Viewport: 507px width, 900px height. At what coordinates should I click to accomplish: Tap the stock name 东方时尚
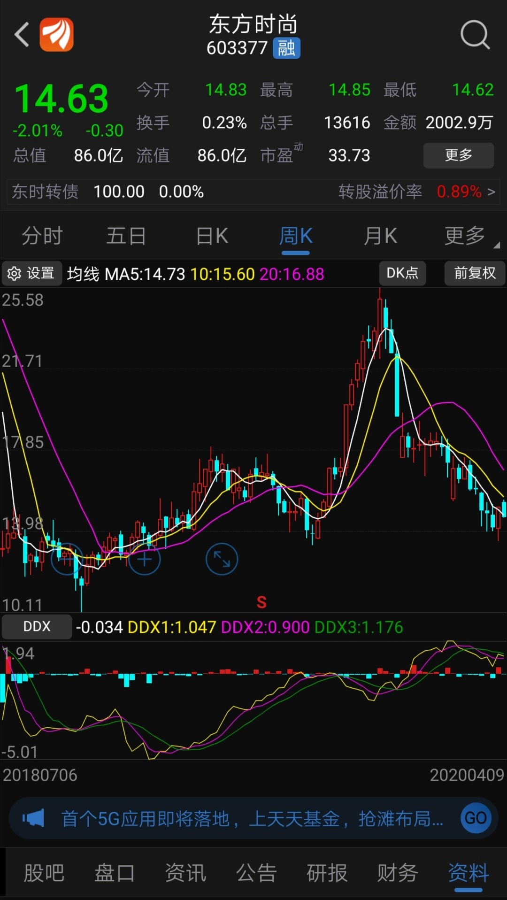253,23
